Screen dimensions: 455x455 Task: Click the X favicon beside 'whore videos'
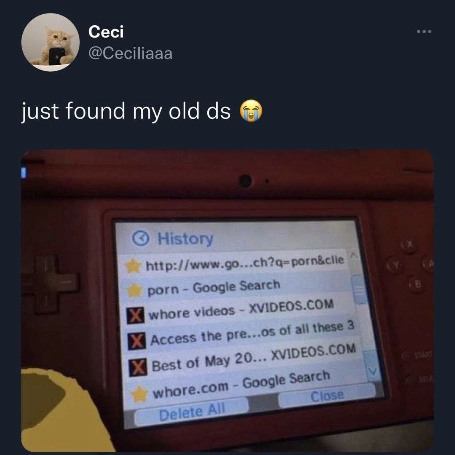[136, 316]
